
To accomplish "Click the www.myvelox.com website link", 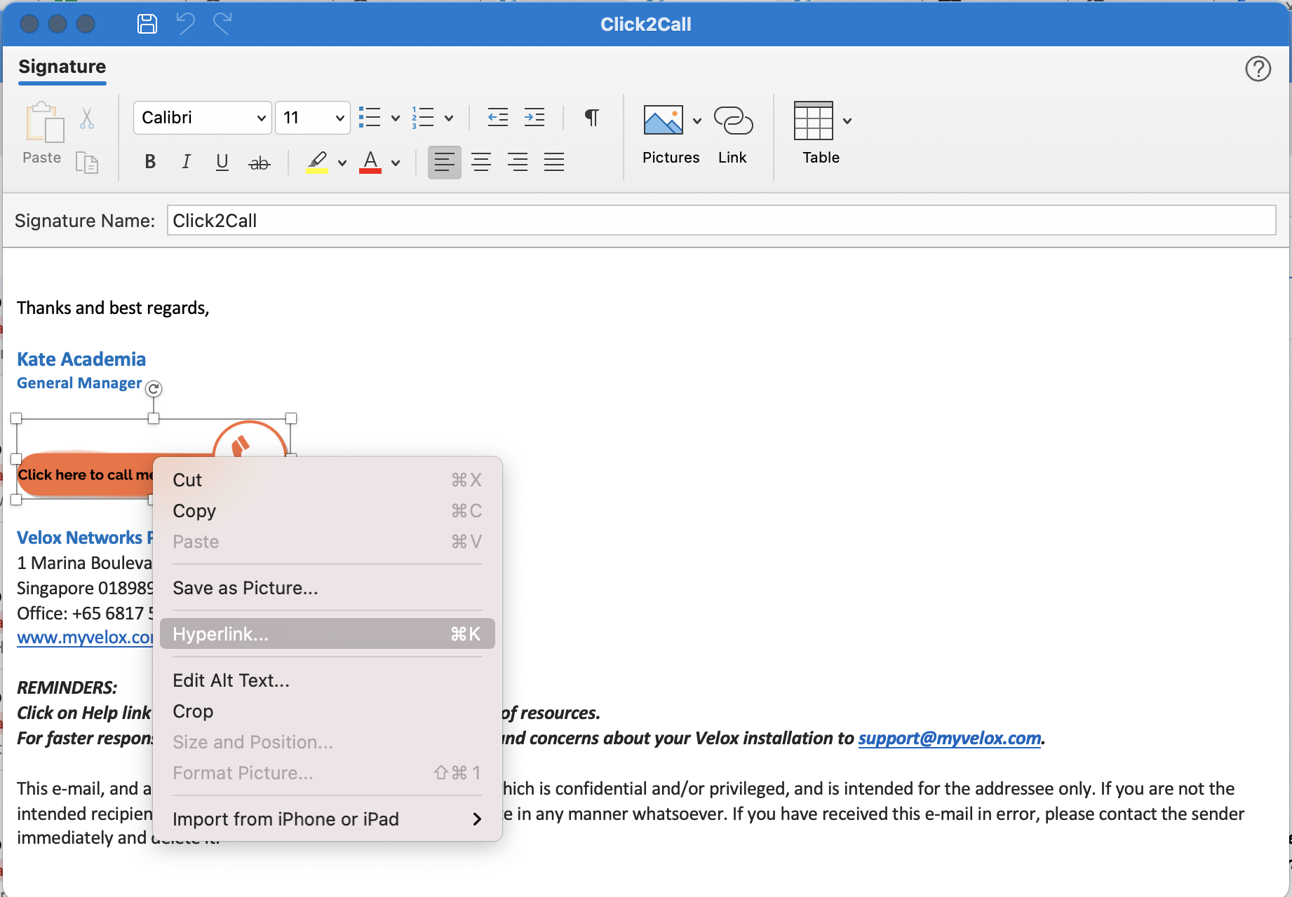I will tap(85, 638).
